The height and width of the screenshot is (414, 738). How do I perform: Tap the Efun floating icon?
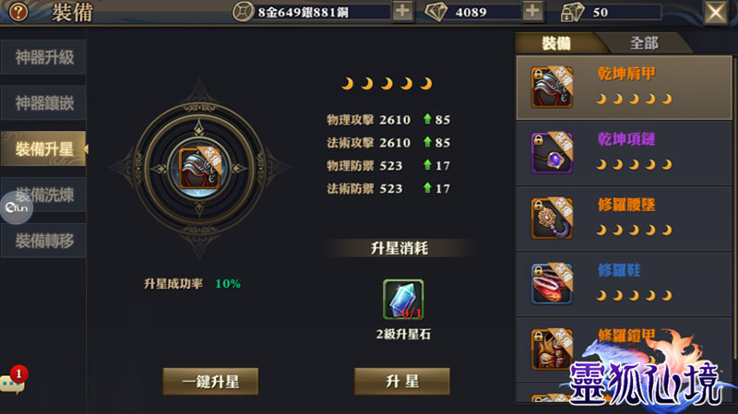17,207
